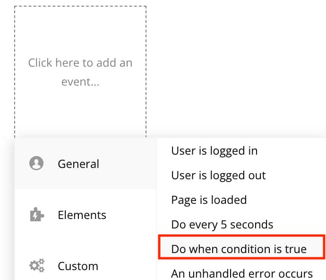326x280 pixels.
Task: Choose the 'Page is loaded' event
Action: click(209, 200)
